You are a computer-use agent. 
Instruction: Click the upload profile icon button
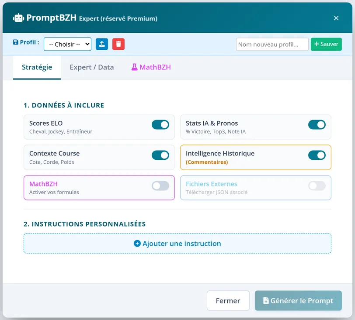[x=102, y=44]
